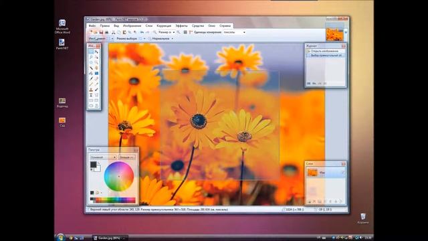The width and height of the screenshot is (428, 241).
Task: Open the tool chooser dropdown
Action: (x=112, y=39)
